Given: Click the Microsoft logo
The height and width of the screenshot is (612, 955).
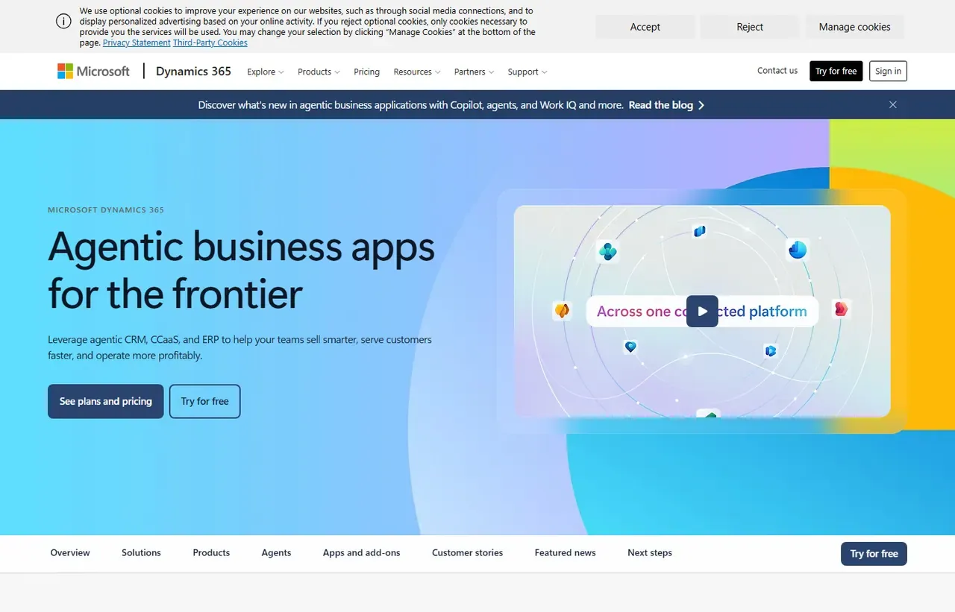Looking at the screenshot, I should coord(93,72).
